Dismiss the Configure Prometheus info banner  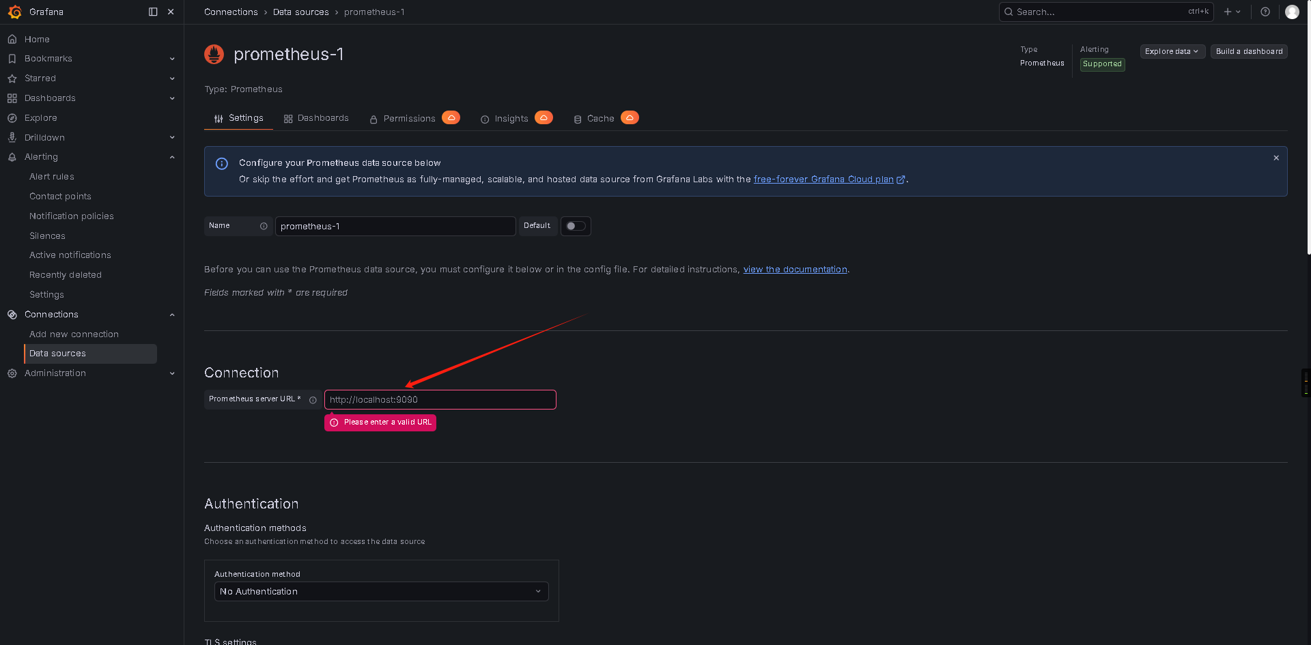[x=1276, y=158]
